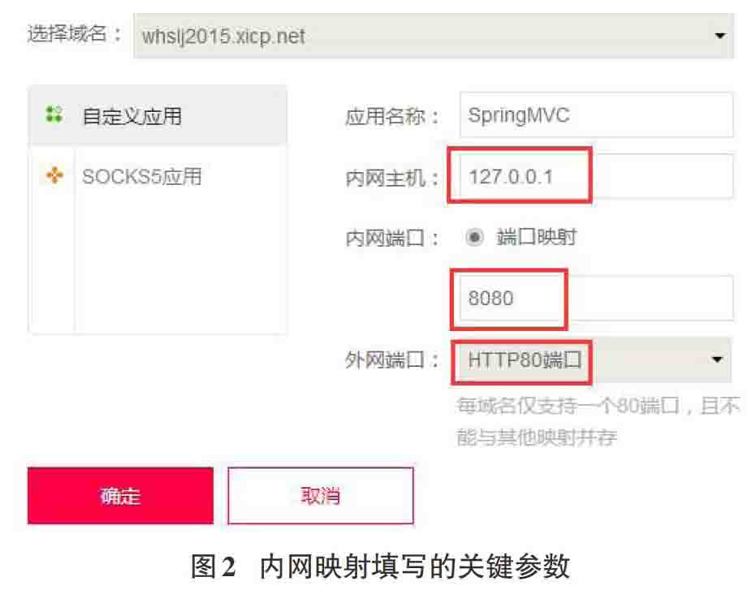Open the whslj2015.xicp.net domain combo box
This screenshot has height=590, width=756.
(434, 37)
